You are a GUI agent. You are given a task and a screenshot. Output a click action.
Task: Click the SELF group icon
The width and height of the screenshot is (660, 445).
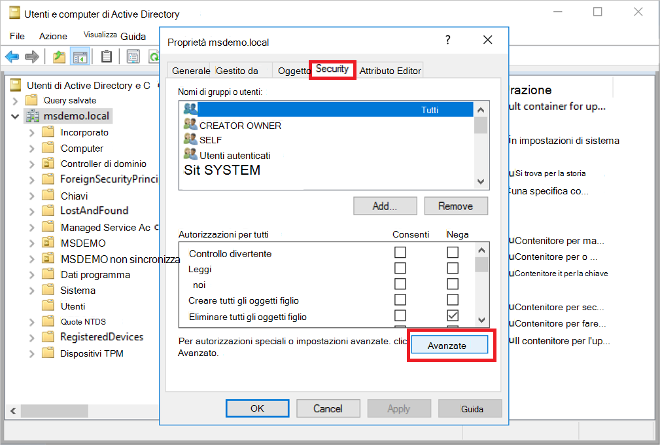(190, 139)
